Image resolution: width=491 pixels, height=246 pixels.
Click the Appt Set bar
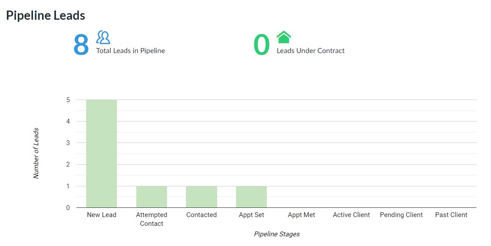[251, 196]
